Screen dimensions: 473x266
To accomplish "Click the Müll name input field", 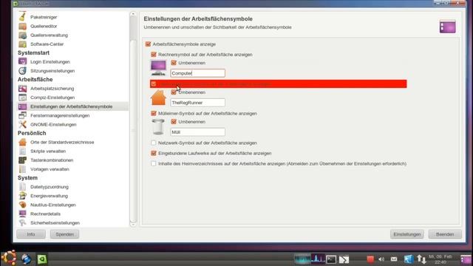I will [x=197, y=132].
